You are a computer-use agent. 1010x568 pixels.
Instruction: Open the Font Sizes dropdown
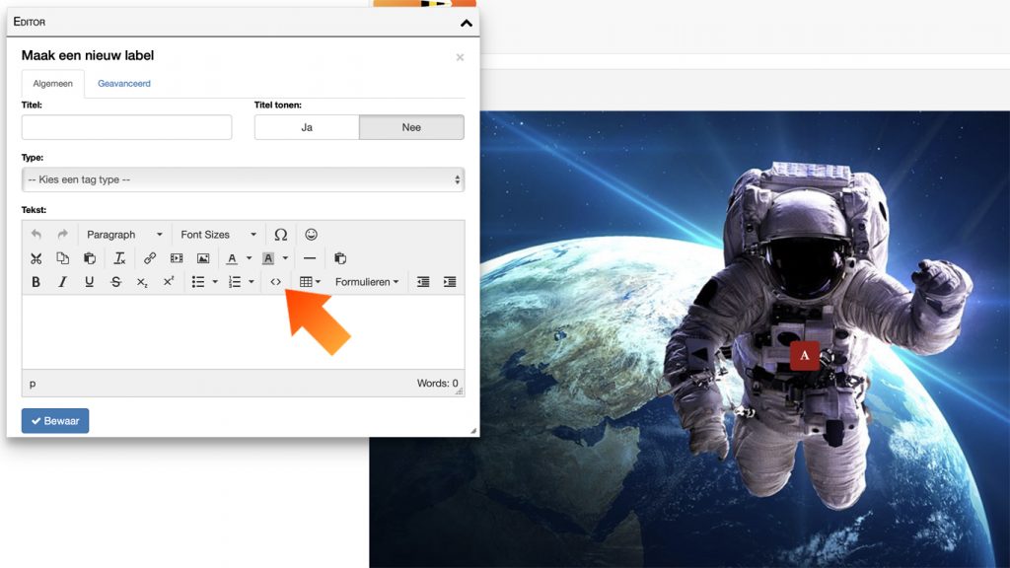(218, 235)
